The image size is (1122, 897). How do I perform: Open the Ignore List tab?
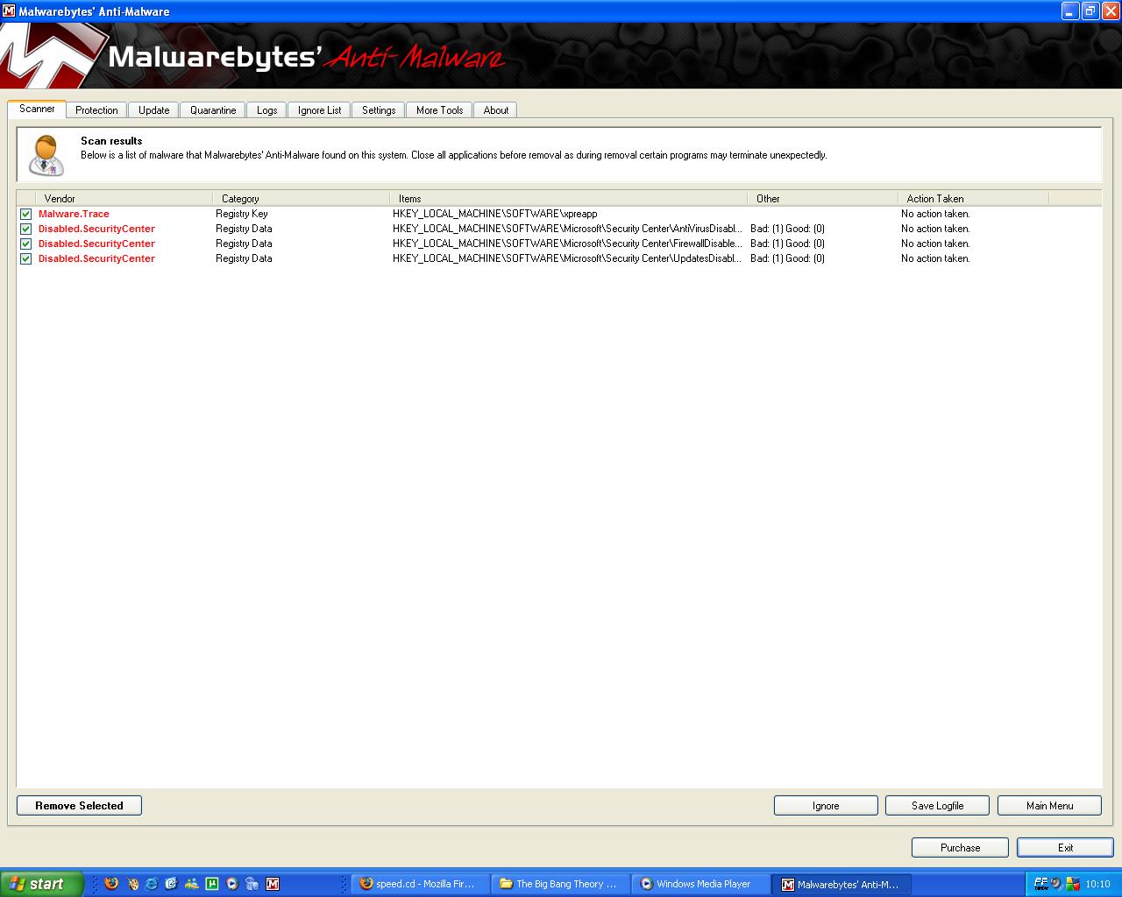click(319, 110)
